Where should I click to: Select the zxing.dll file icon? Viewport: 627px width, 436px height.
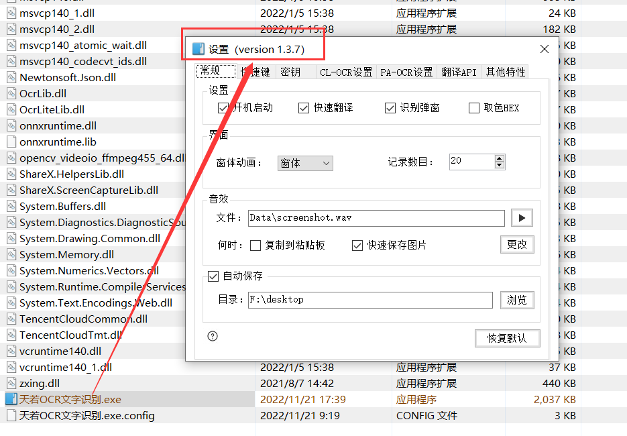[x=11, y=383]
